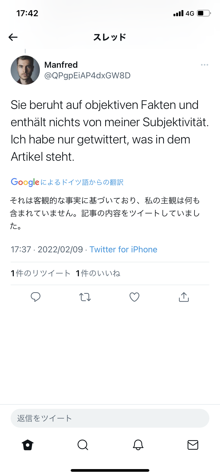View the 1件のいいね list
This screenshot has height=476, width=220.
98,273
